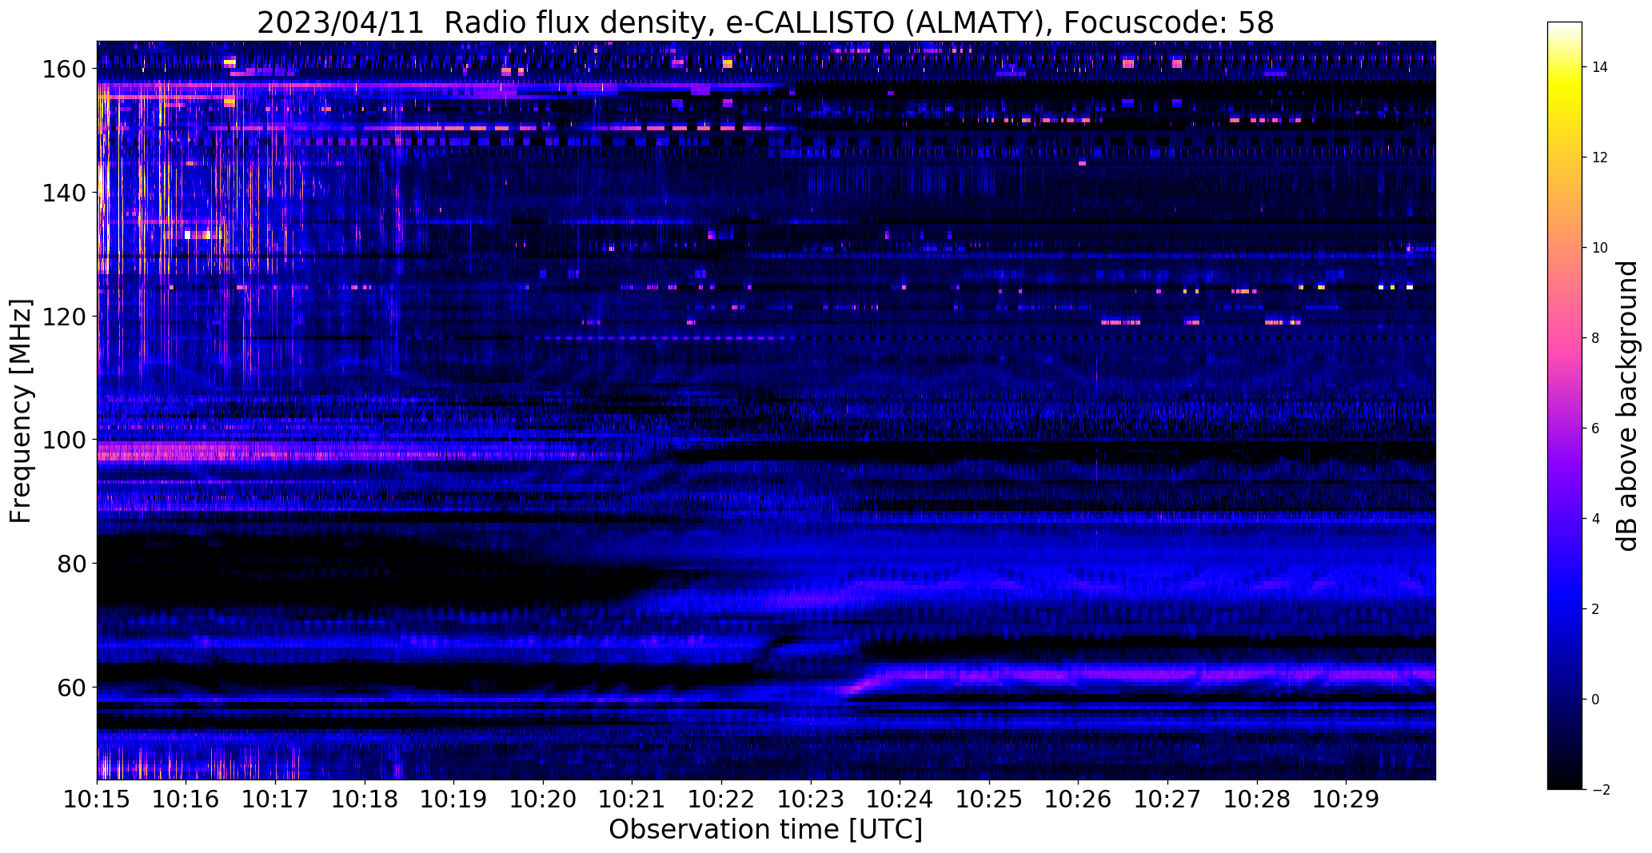This screenshot has height=853, width=1652.
Task: Click the colorbar tick value 10
Action: click(x=1600, y=248)
